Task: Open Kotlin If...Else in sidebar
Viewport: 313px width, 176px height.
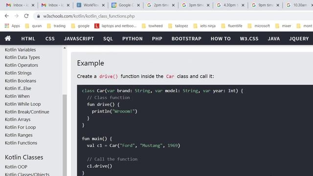Action: pyautogui.click(x=18, y=88)
